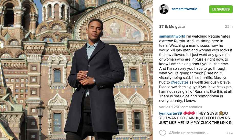The width and height of the screenshot is (237, 140).
Task: Open lynn.carter89 commenter profile
Action: tap(170, 113)
